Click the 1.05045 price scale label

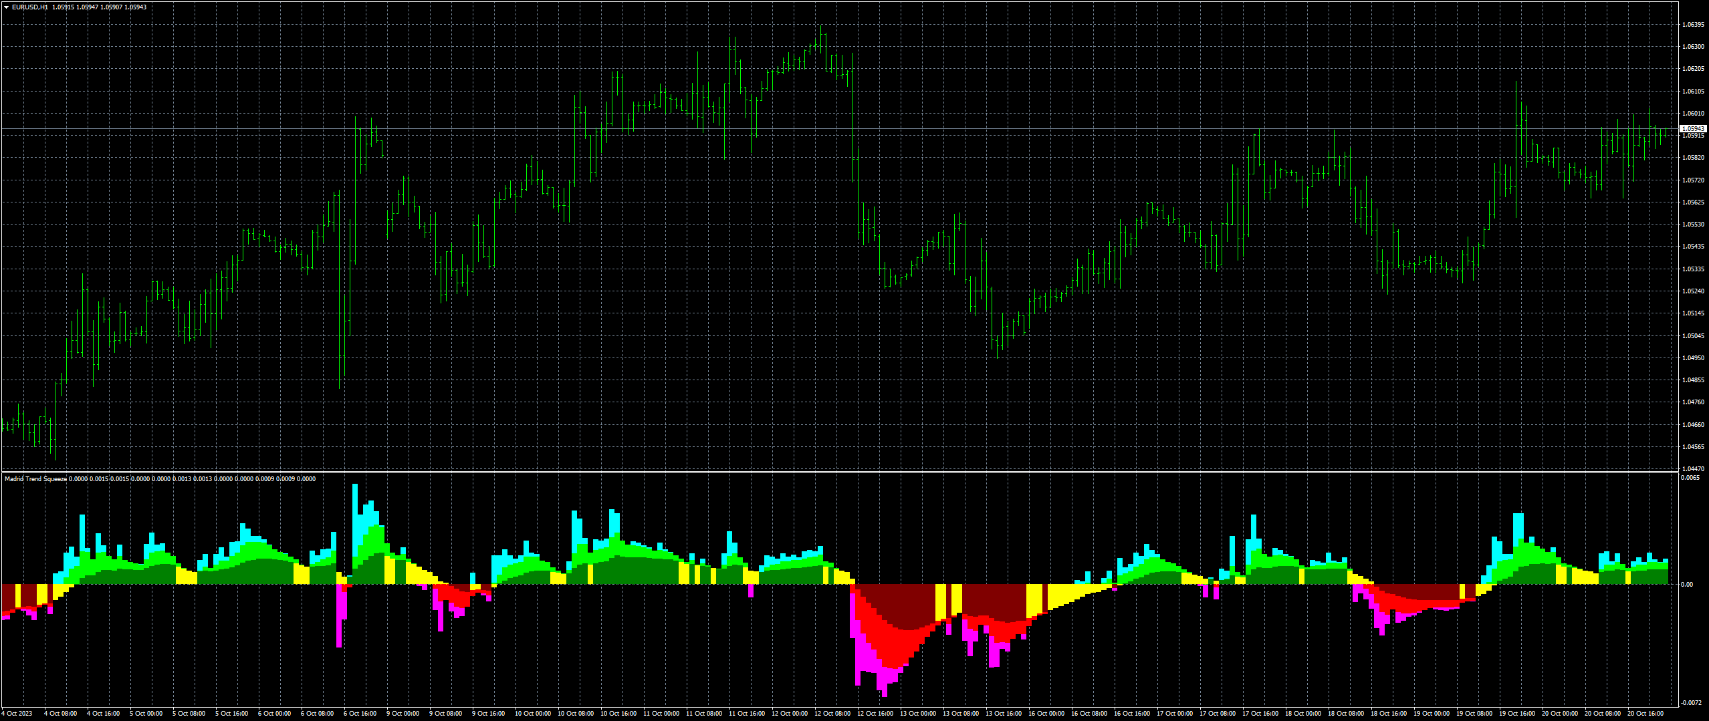pyautogui.click(x=1693, y=336)
